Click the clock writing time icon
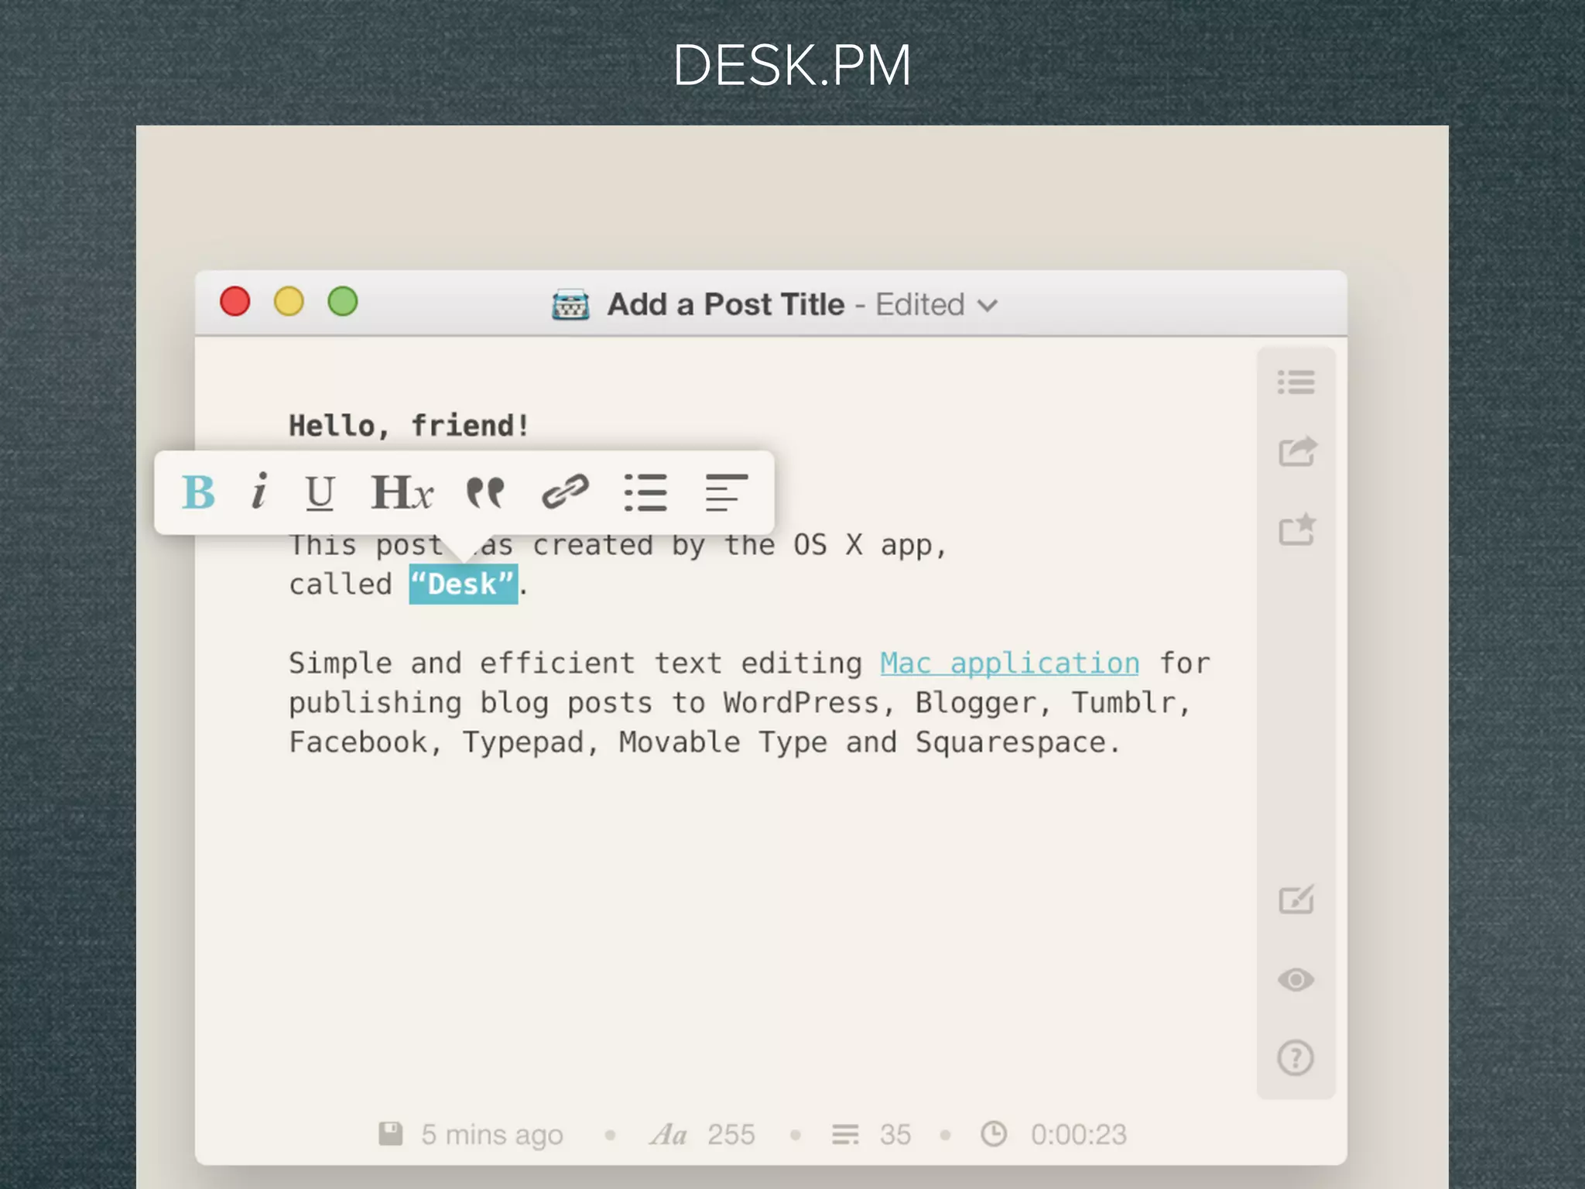This screenshot has width=1585, height=1189. [994, 1134]
